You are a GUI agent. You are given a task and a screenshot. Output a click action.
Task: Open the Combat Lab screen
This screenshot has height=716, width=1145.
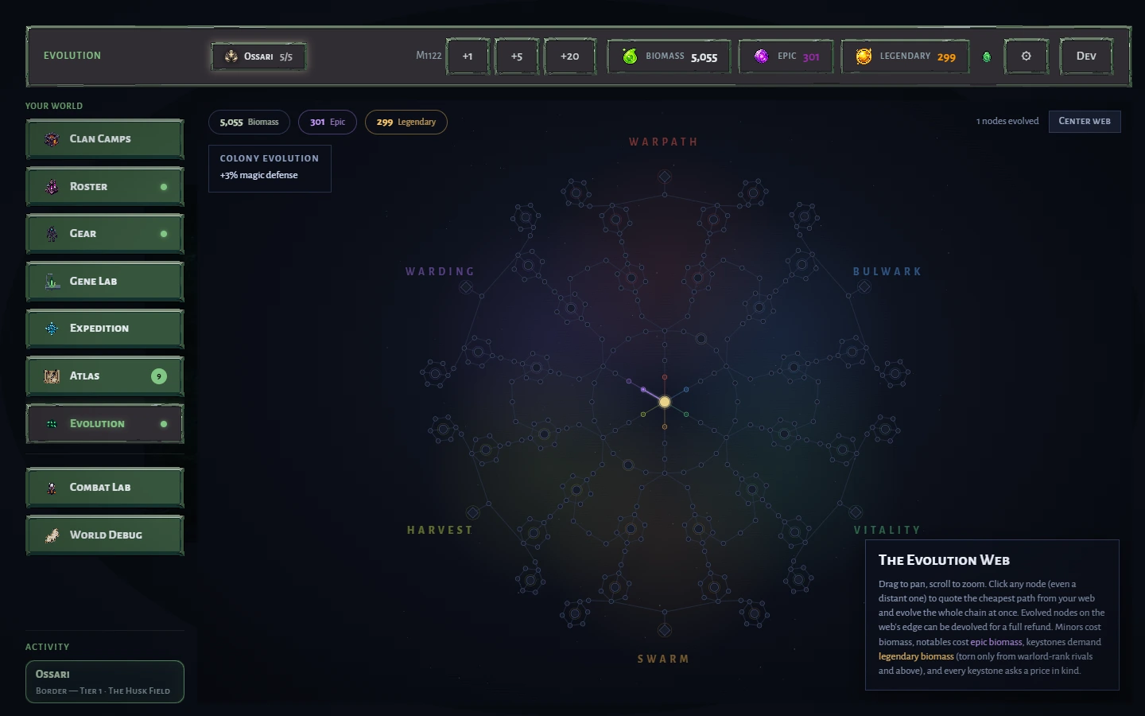point(105,488)
